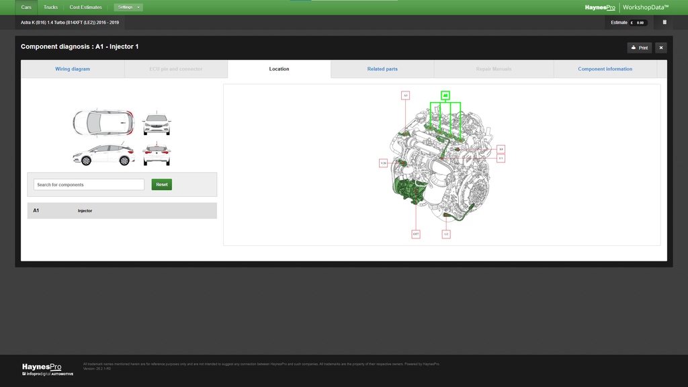Click the X8 component label on diagram
The width and height of the screenshot is (688, 387).
(501, 149)
